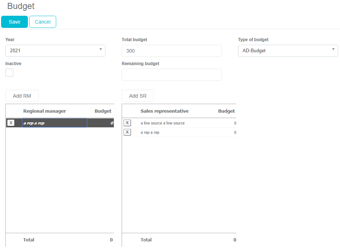Click Budget column header in Regional manager table
Screen dimensions: 340x250
(103, 111)
